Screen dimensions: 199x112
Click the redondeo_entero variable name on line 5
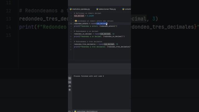pos(81,24)
